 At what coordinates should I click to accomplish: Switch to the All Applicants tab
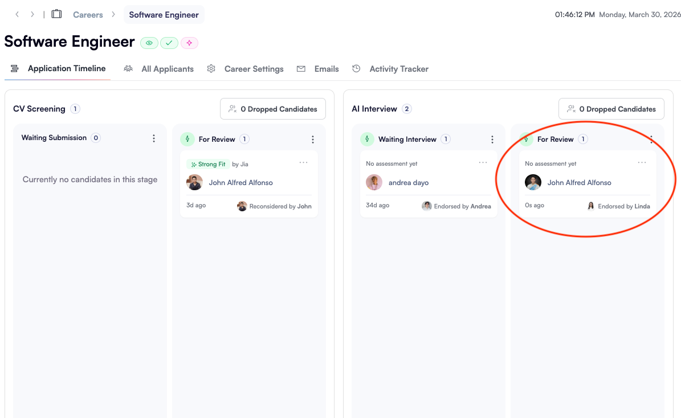[x=168, y=69]
